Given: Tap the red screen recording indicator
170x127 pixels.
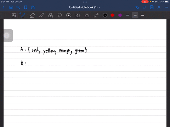Looking at the screenshot, I should [x=145, y=2].
